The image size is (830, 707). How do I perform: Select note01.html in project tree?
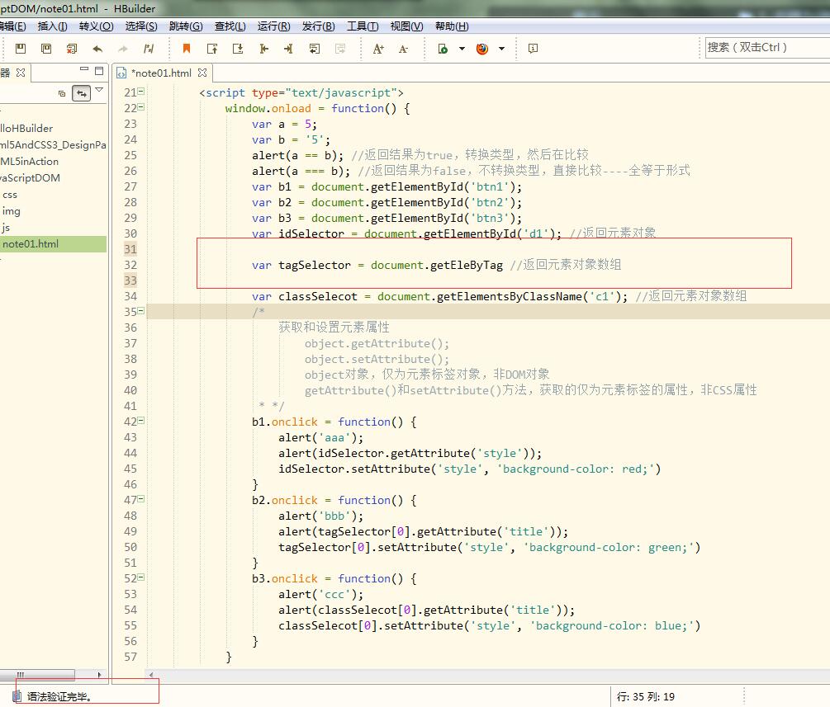coord(31,244)
